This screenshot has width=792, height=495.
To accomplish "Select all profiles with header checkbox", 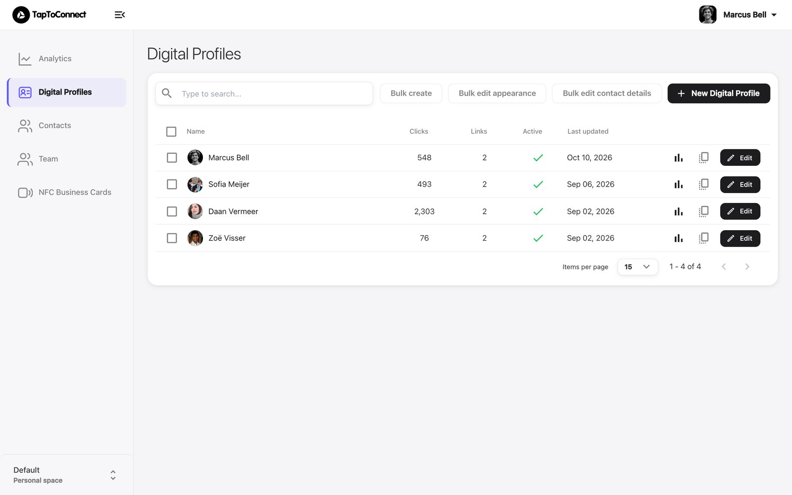I will tap(171, 132).
